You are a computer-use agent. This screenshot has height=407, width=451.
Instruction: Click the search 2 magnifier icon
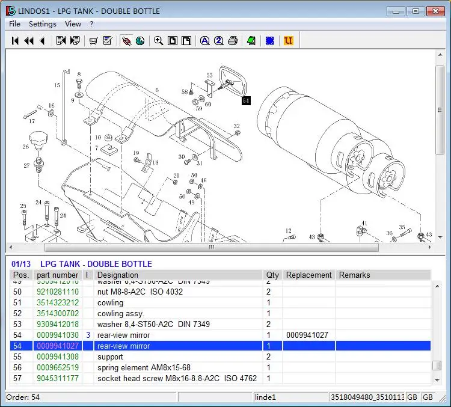coord(219,40)
